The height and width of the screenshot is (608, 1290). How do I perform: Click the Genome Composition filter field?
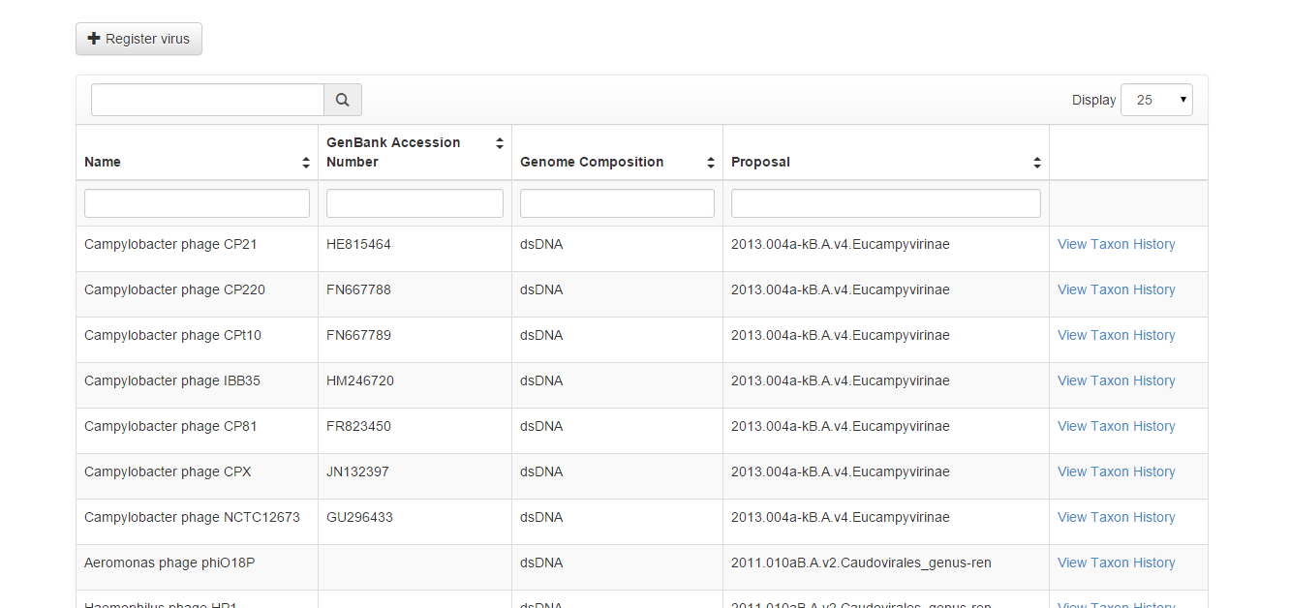pos(617,203)
